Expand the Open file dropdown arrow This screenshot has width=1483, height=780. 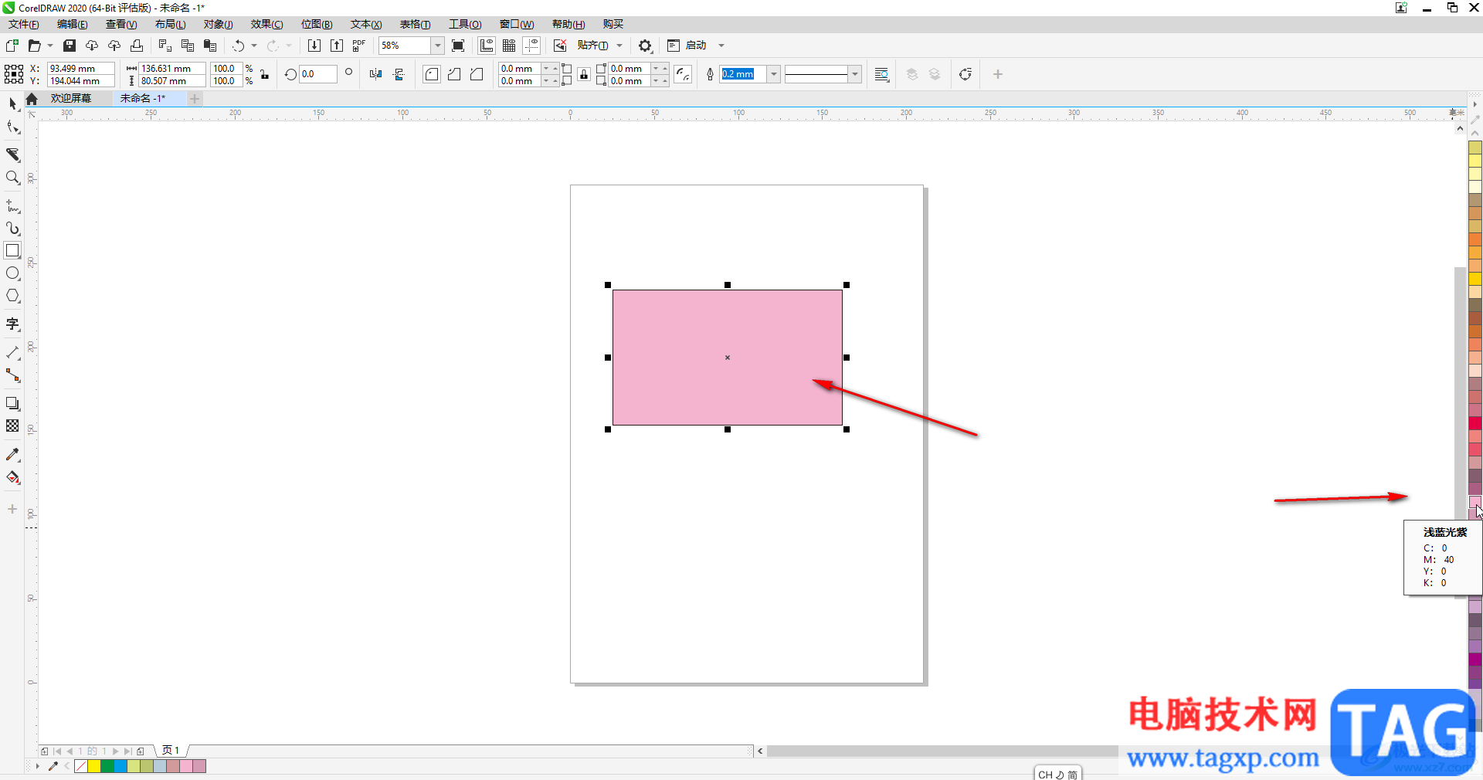50,46
